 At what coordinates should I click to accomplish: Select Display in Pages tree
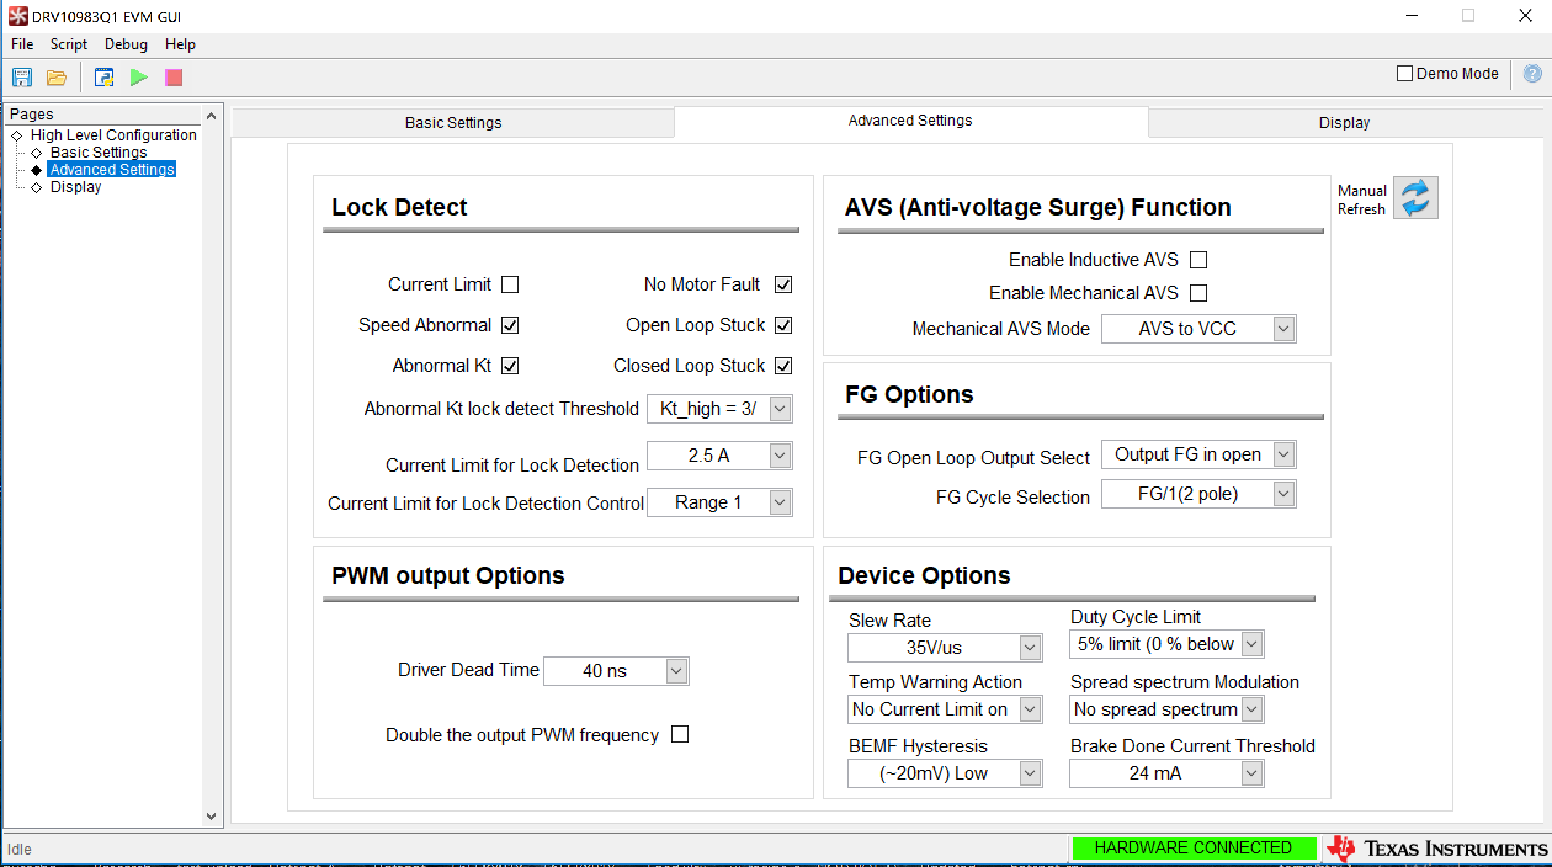pos(75,187)
